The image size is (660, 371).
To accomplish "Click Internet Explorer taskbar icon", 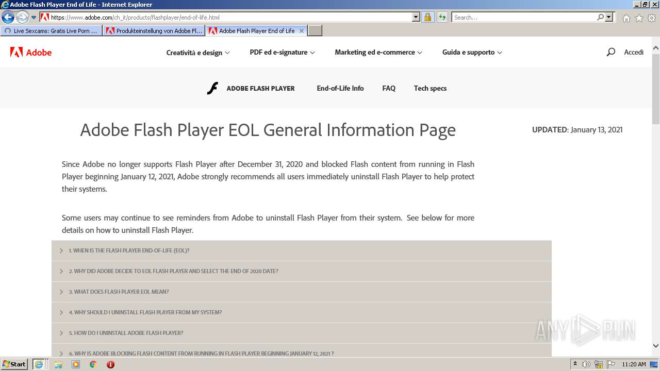I will tap(39, 364).
